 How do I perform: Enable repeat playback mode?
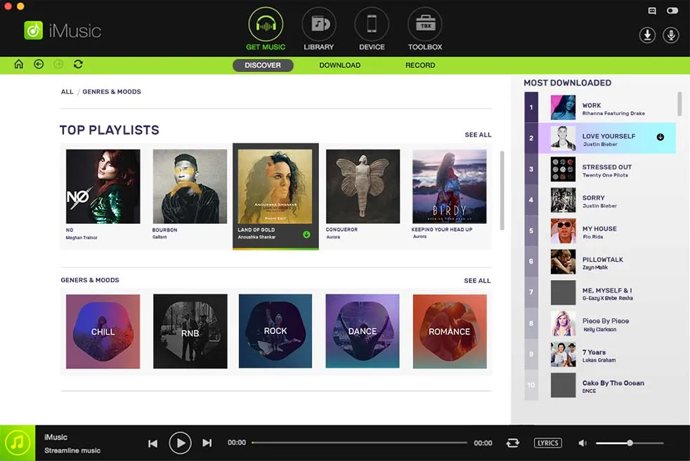[512, 443]
